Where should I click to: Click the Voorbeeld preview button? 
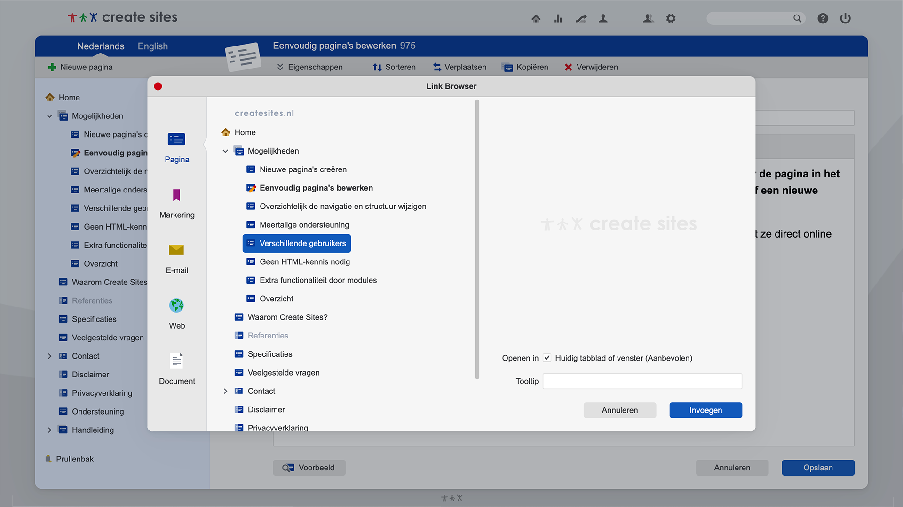309,468
